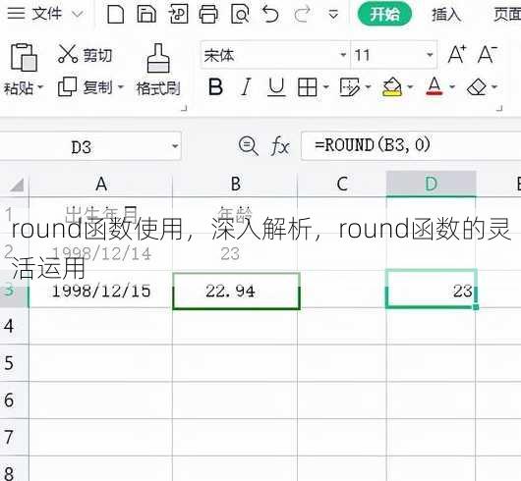Viewport: 521px width, 481px height.
Task: Expand the font color dropdown arrow
Action: click(452, 87)
